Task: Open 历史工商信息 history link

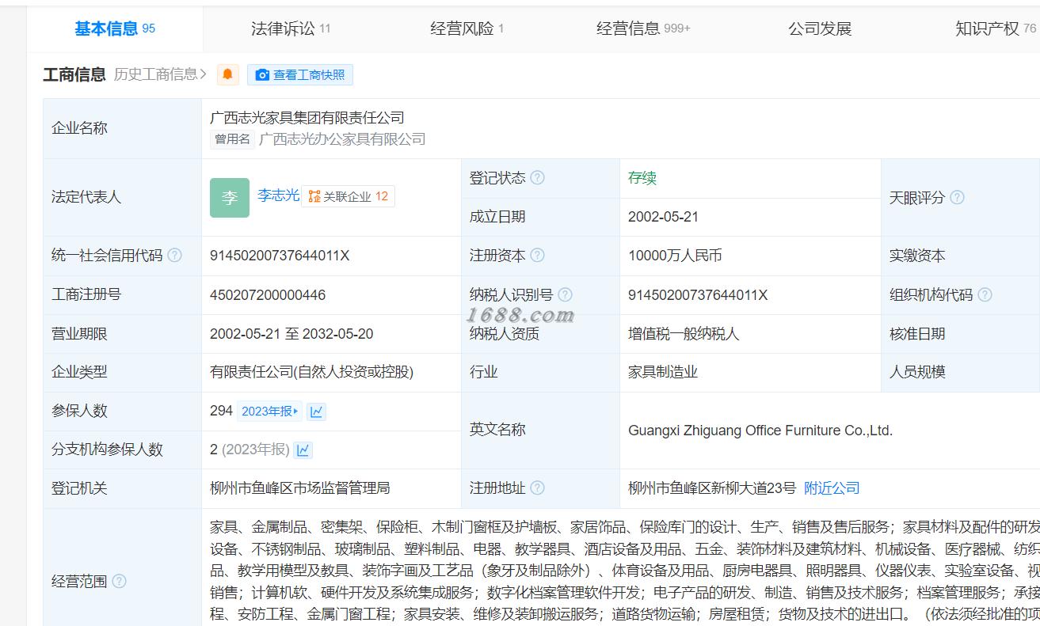Action: pyautogui.click(x=160, y=74)
